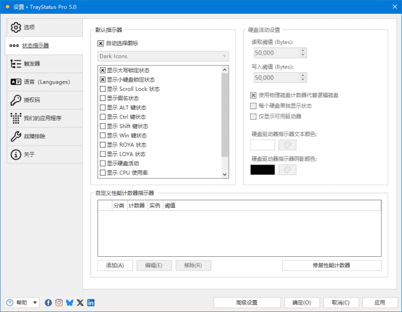402x312 pixels.
Task: Click the help question mark icon
Action: [x=10, y=303]
